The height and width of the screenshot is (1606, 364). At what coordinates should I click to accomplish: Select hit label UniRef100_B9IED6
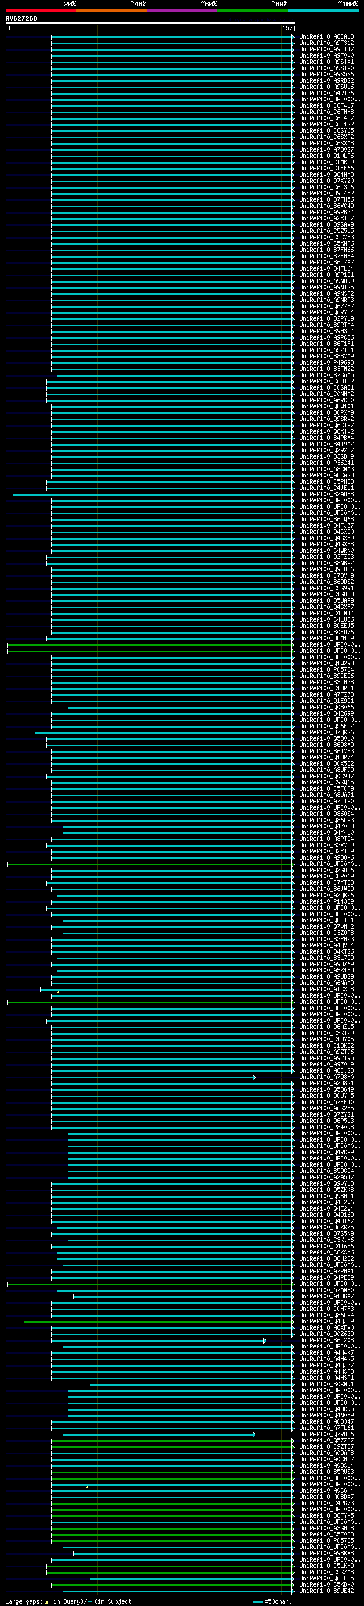tap(326, 676)
